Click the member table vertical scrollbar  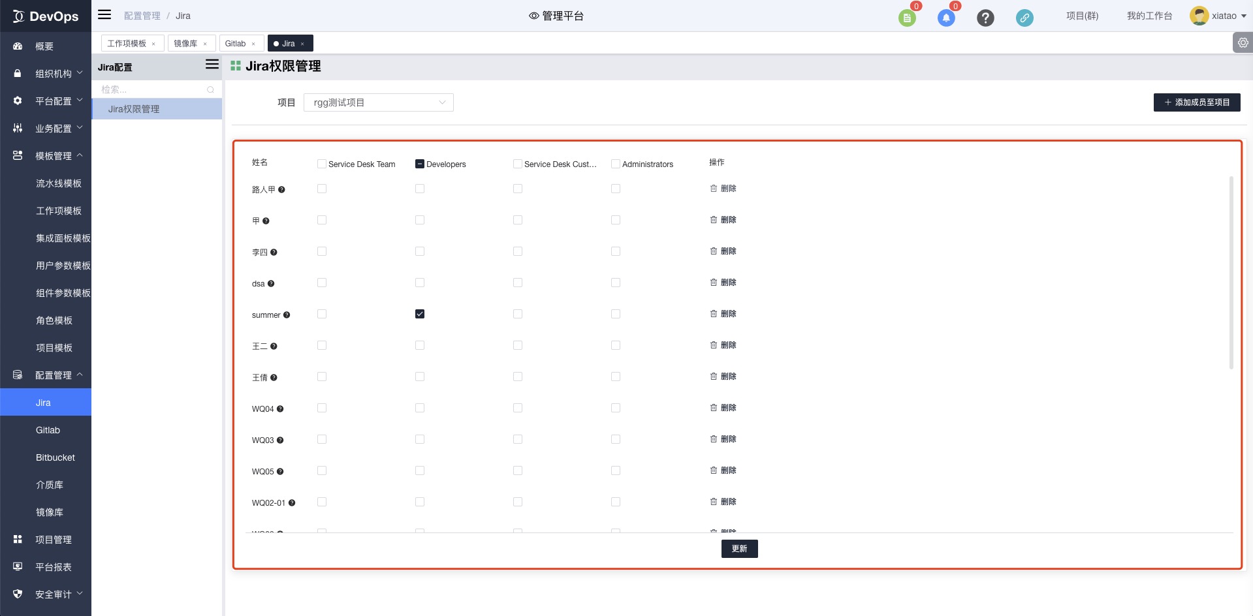pos(1231,273)
